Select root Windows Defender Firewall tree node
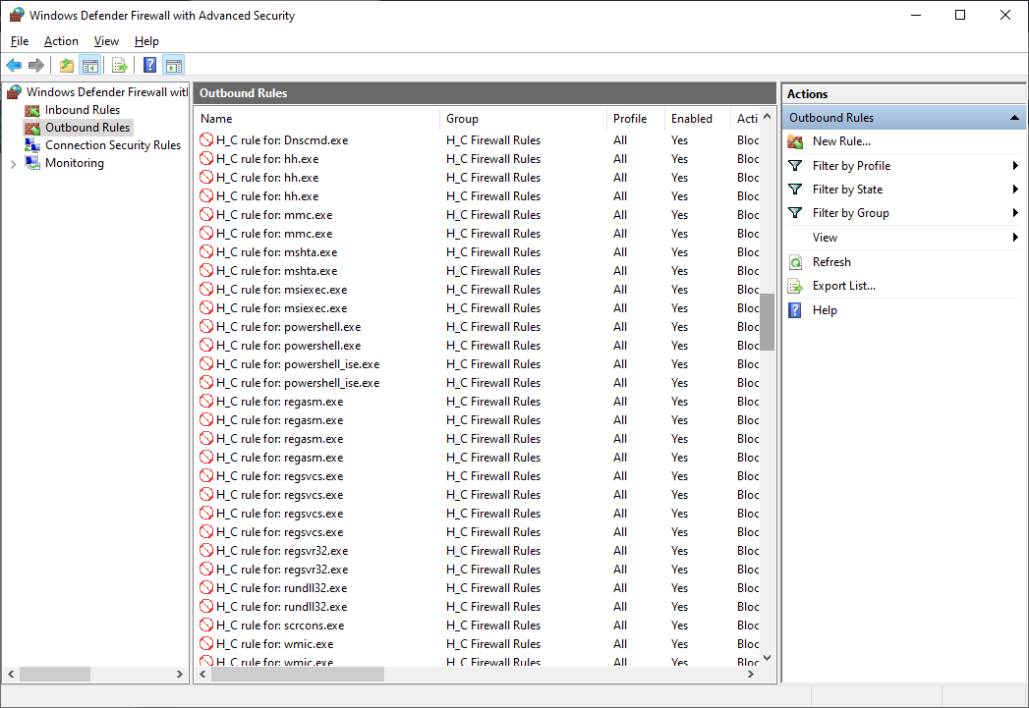 pyautogui.click(x=107, y=92)
